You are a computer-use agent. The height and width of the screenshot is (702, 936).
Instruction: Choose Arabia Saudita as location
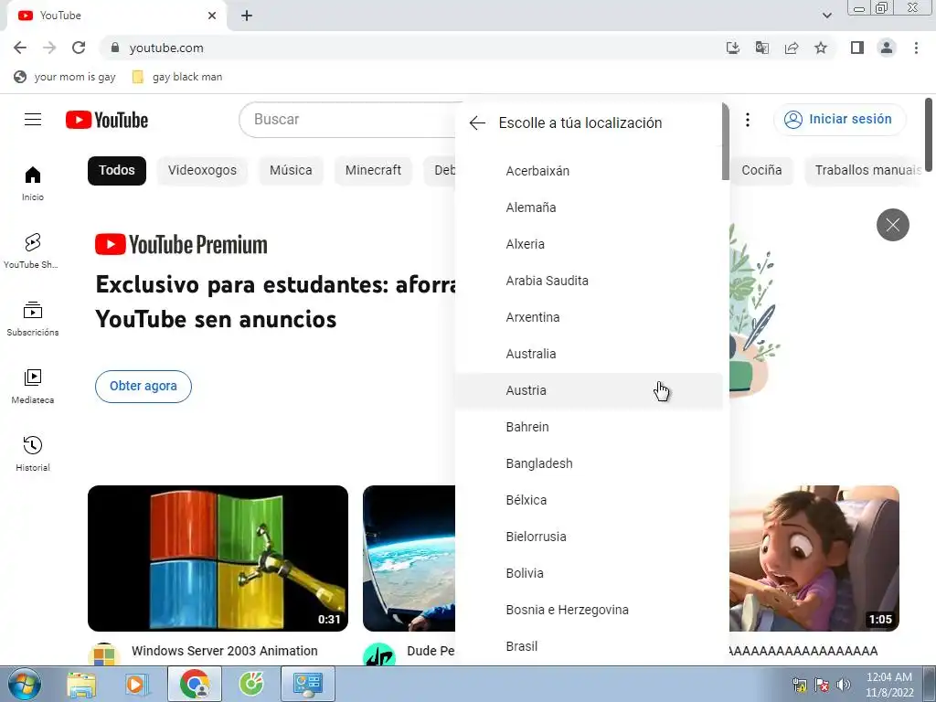(x=589, y=281)
